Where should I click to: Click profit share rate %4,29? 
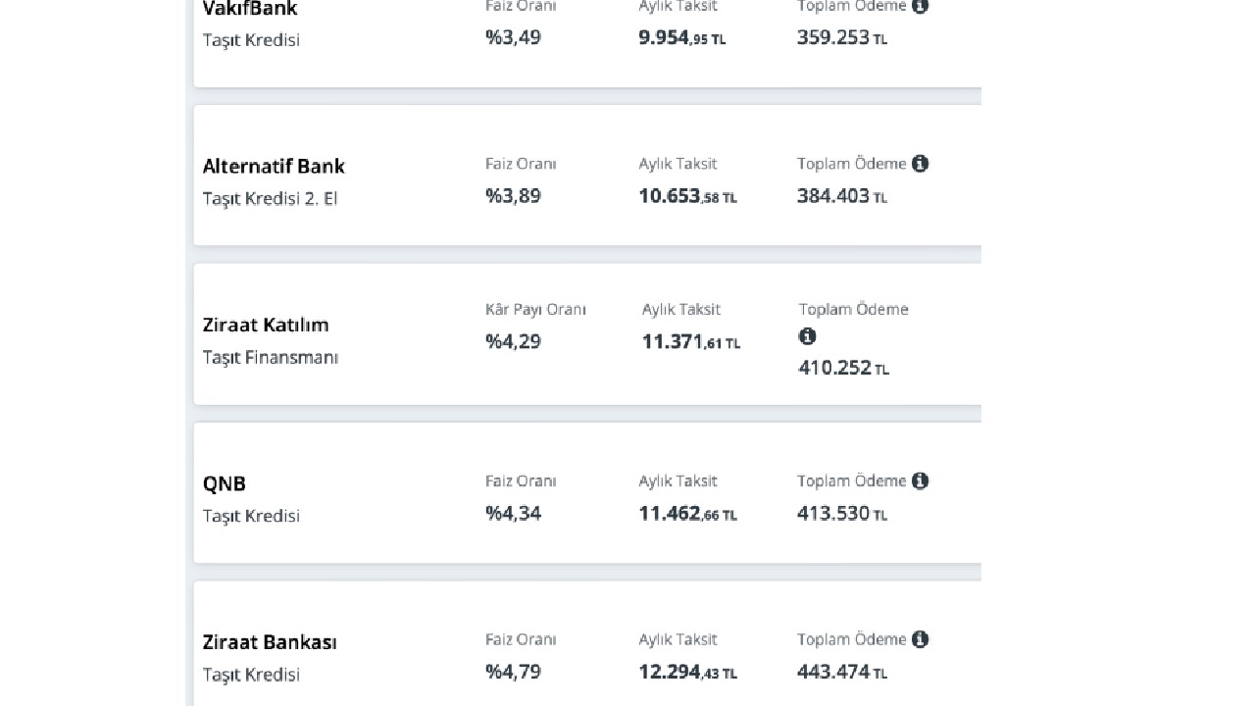pos(513,341)
